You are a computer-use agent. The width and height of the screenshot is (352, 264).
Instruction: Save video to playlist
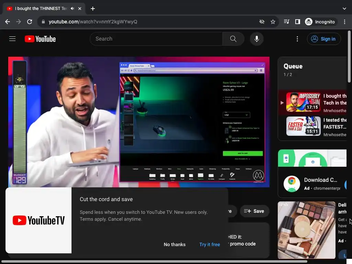click(254, 211)
